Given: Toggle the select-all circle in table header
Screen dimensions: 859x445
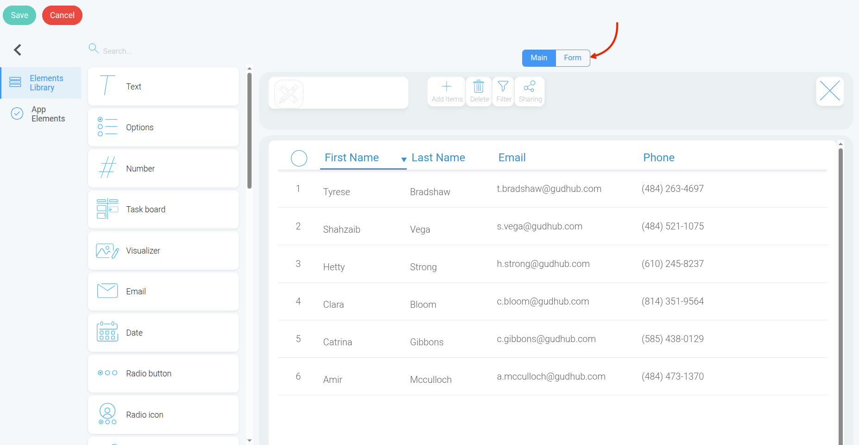Looking at the screenshot, I should 299,158.
